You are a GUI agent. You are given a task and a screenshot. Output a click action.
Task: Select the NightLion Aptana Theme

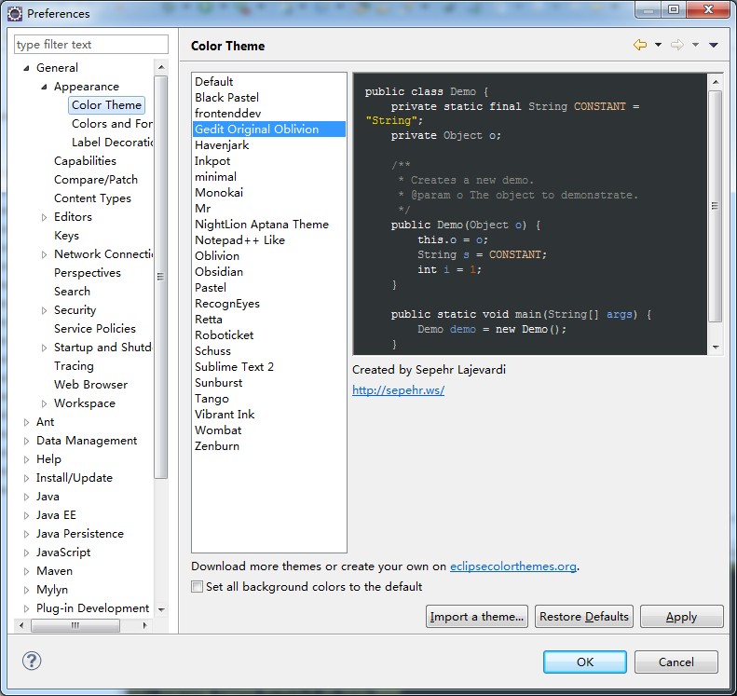point(269,225)
